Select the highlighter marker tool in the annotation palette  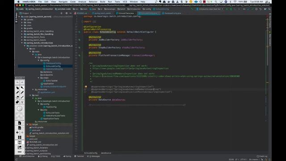pyautogui.click(x=17, y=88)
